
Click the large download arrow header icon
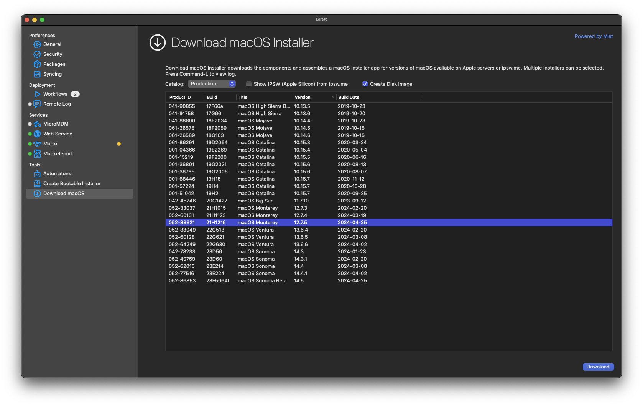(158, 42)
